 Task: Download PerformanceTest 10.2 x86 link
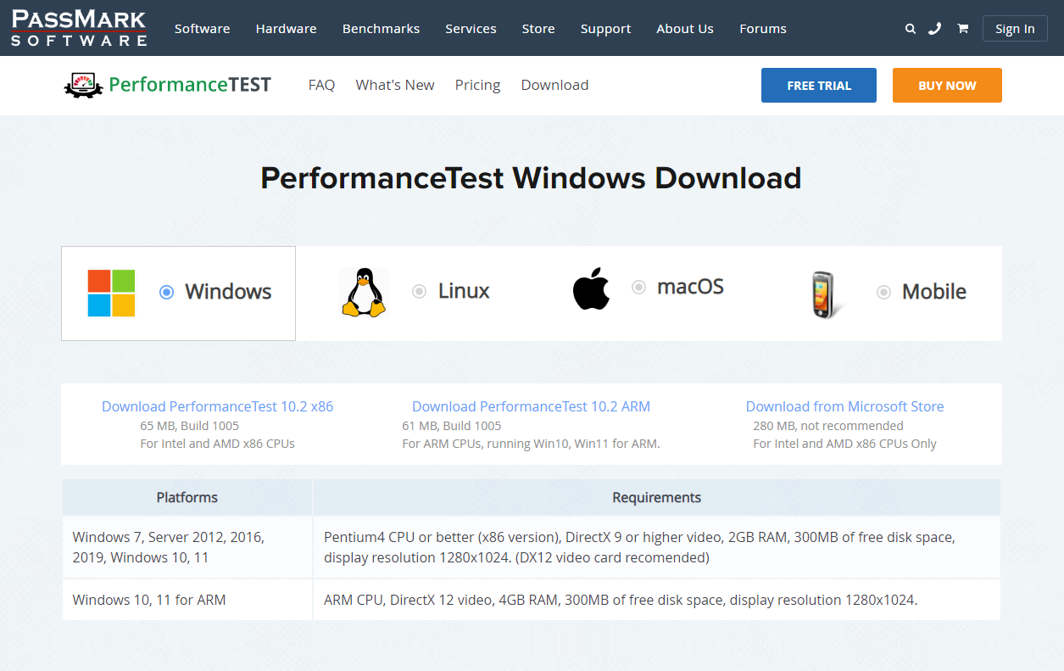[x=217, y=406]
